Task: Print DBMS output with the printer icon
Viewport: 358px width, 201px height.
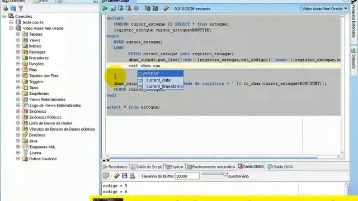Action: pyautogui.click(x=133, y=176)
